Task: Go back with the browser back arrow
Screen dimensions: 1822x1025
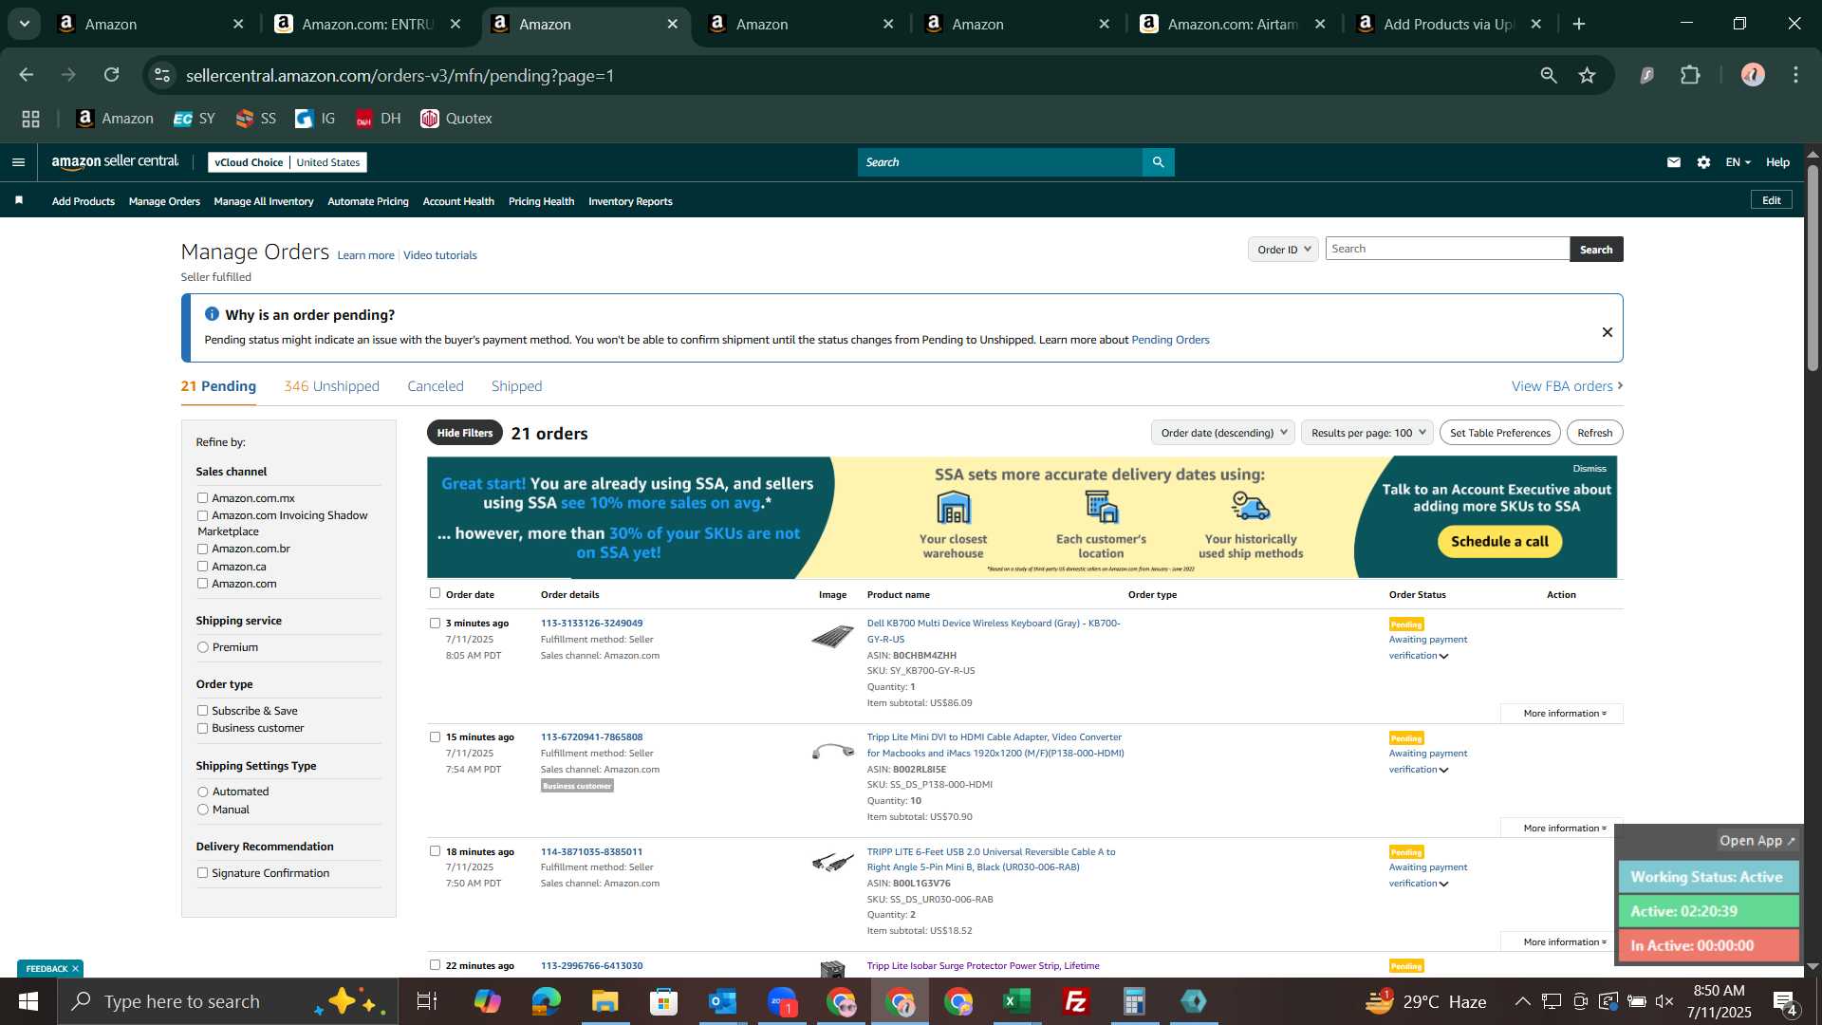Action: click(x=27, y=75)
